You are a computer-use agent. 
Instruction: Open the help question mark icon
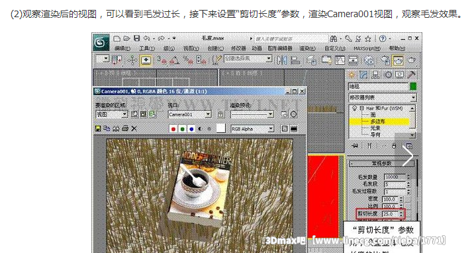[383, 39]
